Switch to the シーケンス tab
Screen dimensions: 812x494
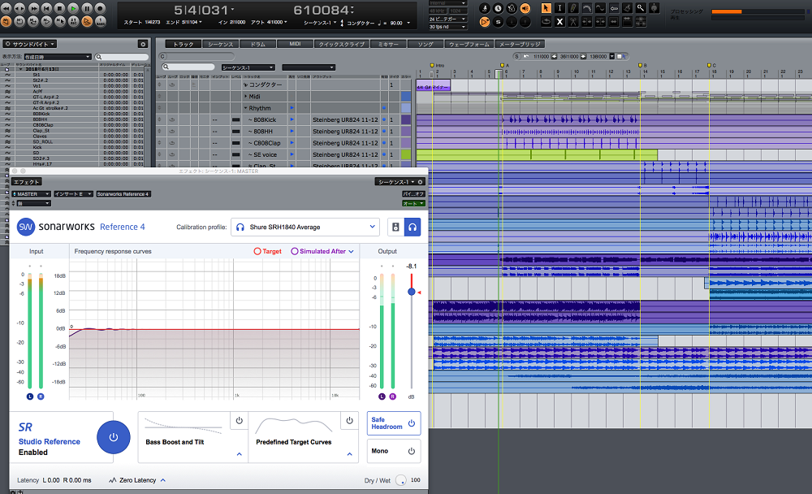click(x=221, y=44)
